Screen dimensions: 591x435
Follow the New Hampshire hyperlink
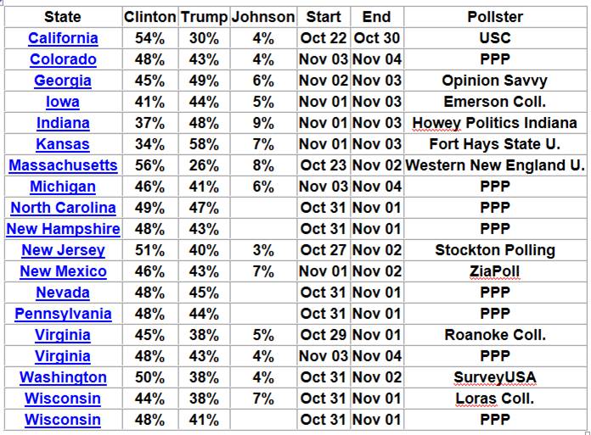click(63, 229)
